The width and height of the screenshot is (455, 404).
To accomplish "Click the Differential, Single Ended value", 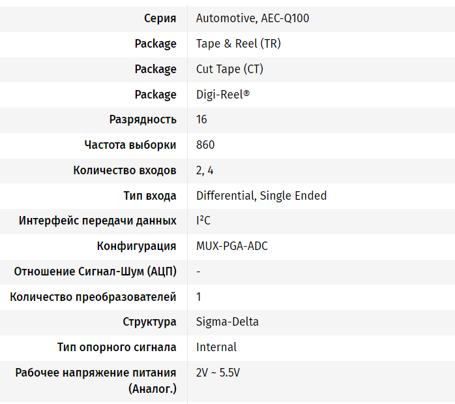I will pyautogui.click(x=261, y=196).
